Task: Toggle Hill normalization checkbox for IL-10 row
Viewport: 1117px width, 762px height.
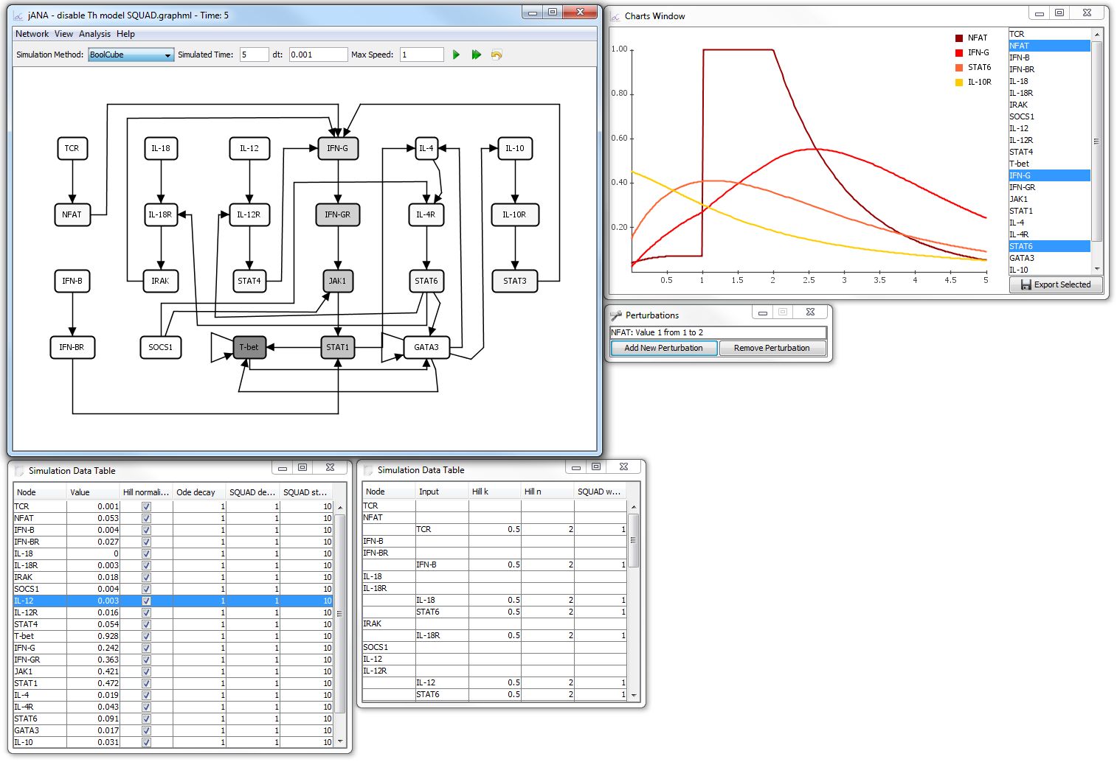Action: click(x=146, y=742)
